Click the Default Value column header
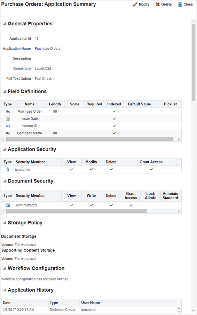The image size is (197, 315). (x=139, y=104)
